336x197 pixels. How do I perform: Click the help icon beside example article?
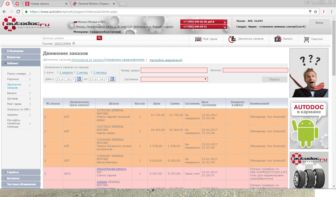[74, 43]
